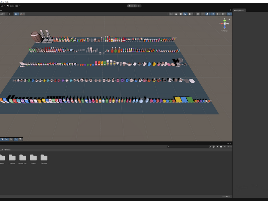Image resolution: width=268 pixels, height=201 pixels.
Task: Toggle grid snapping button
Action: [x=16, y=14]
